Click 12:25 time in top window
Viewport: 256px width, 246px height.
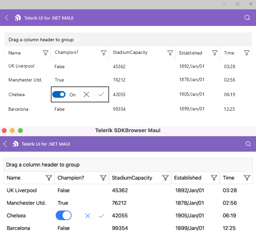[229, 109]
